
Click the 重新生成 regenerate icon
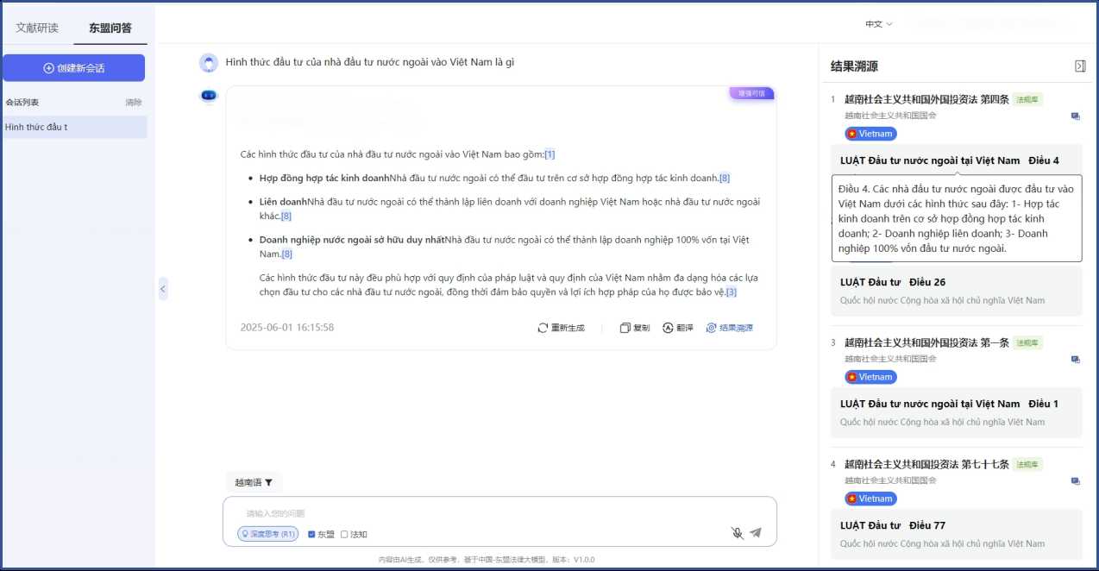coord(543,328)
